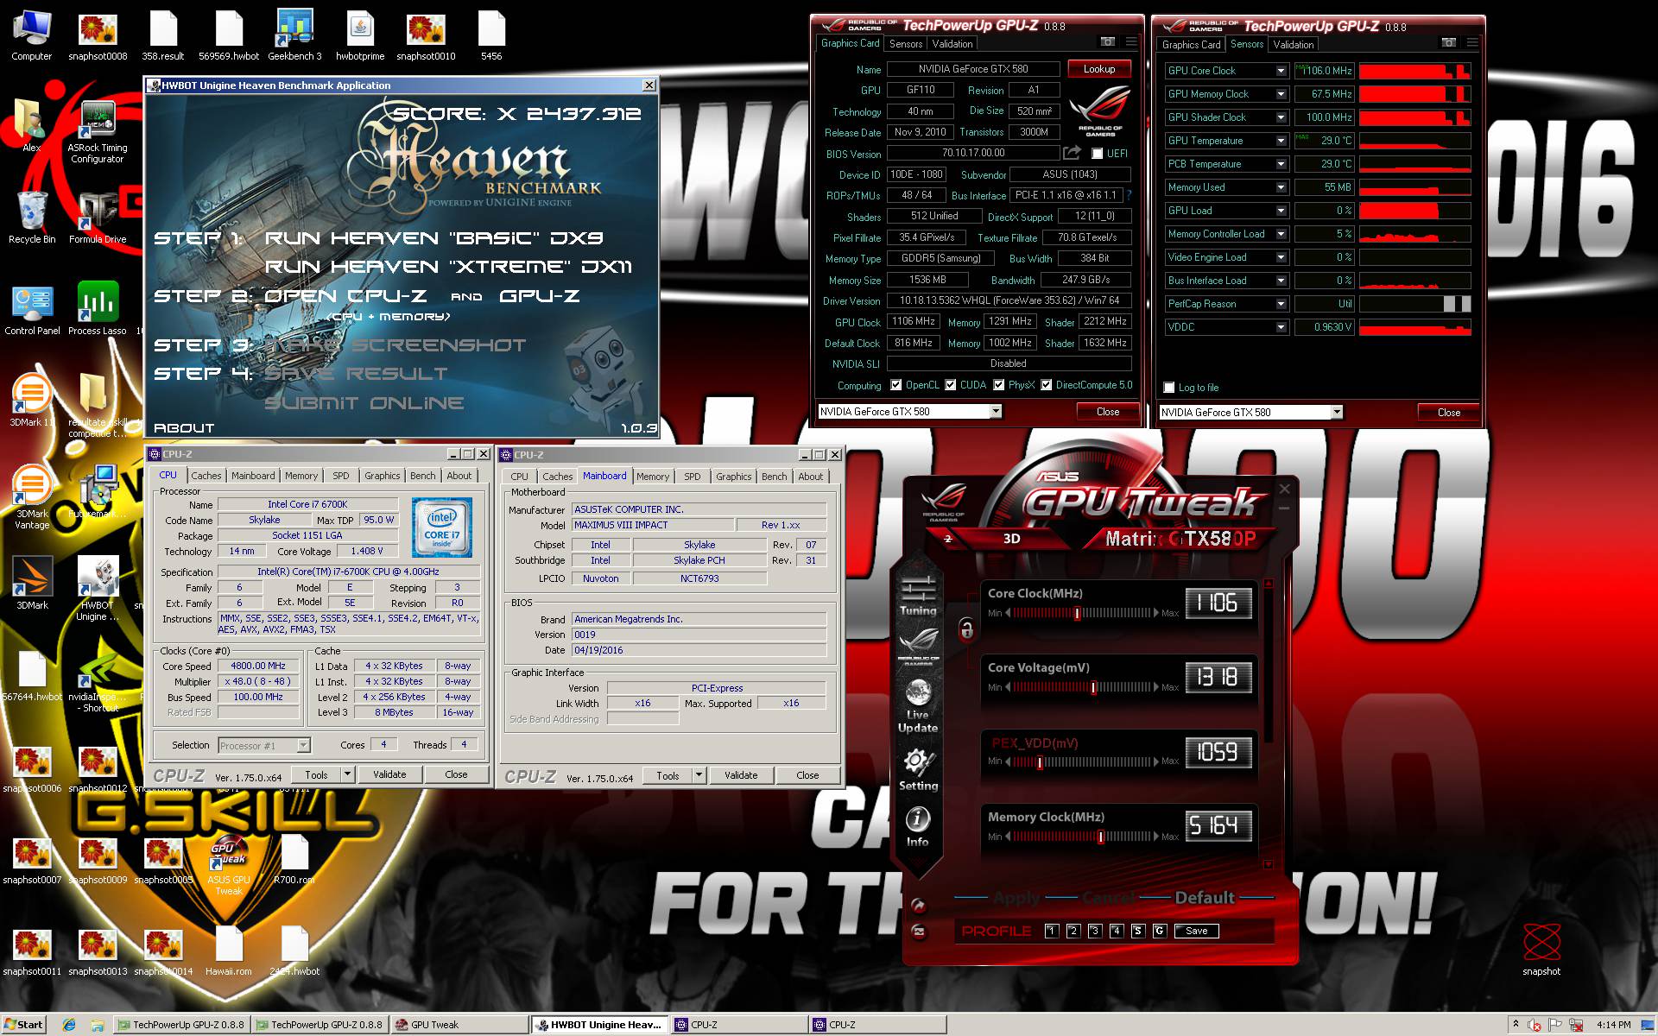Screen dimensions: 1658x1036
Task: Click Default in GPU Tweak
Action: pos(1205,898)
